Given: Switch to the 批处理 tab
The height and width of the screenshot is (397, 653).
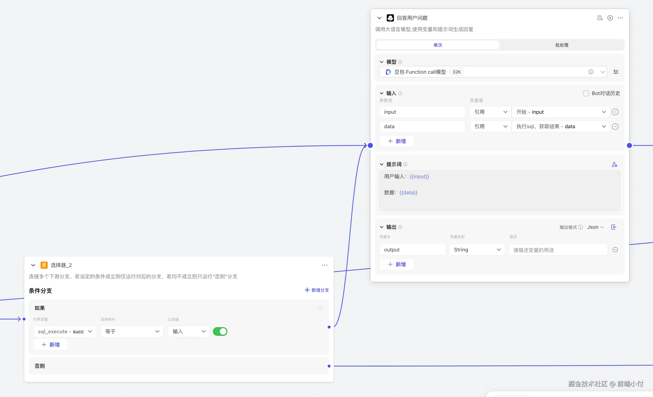Looking at the screenshot, I should click(x=562, y=45).
